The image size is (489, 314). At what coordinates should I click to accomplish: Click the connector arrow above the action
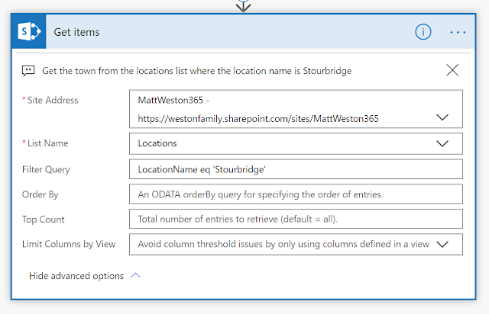(x=244, y=5)
